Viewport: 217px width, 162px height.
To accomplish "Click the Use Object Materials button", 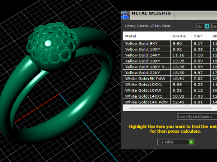I will (197, 117).
